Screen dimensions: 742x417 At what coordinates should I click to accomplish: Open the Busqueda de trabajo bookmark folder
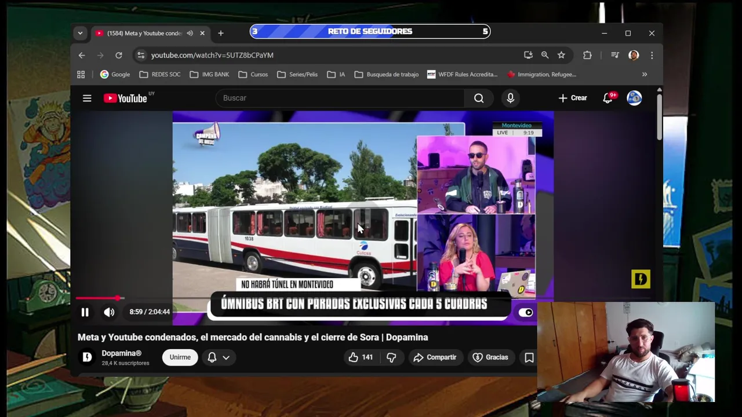tap(387, 74)
